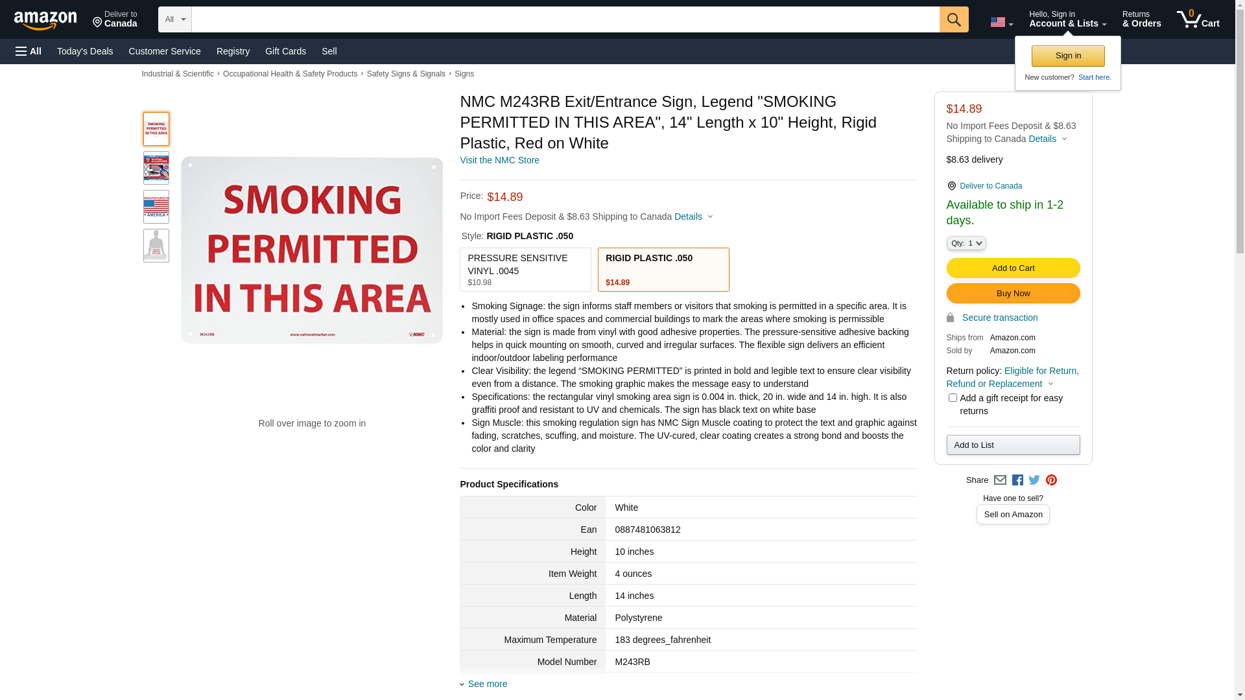1245x700 pixels.
Task: Click the search magnifier button
Action: [x=953, y=19]
